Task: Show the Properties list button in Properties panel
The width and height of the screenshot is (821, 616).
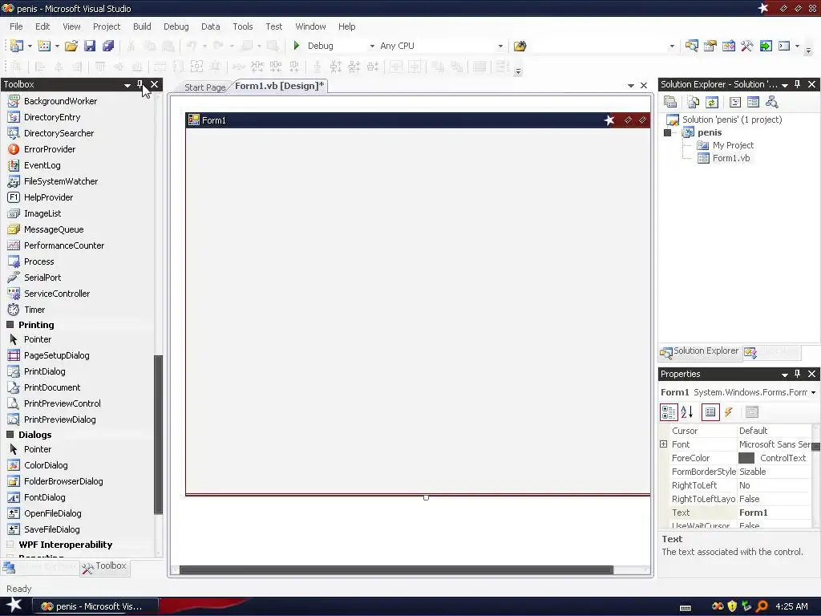Action: tap(710, 412)
